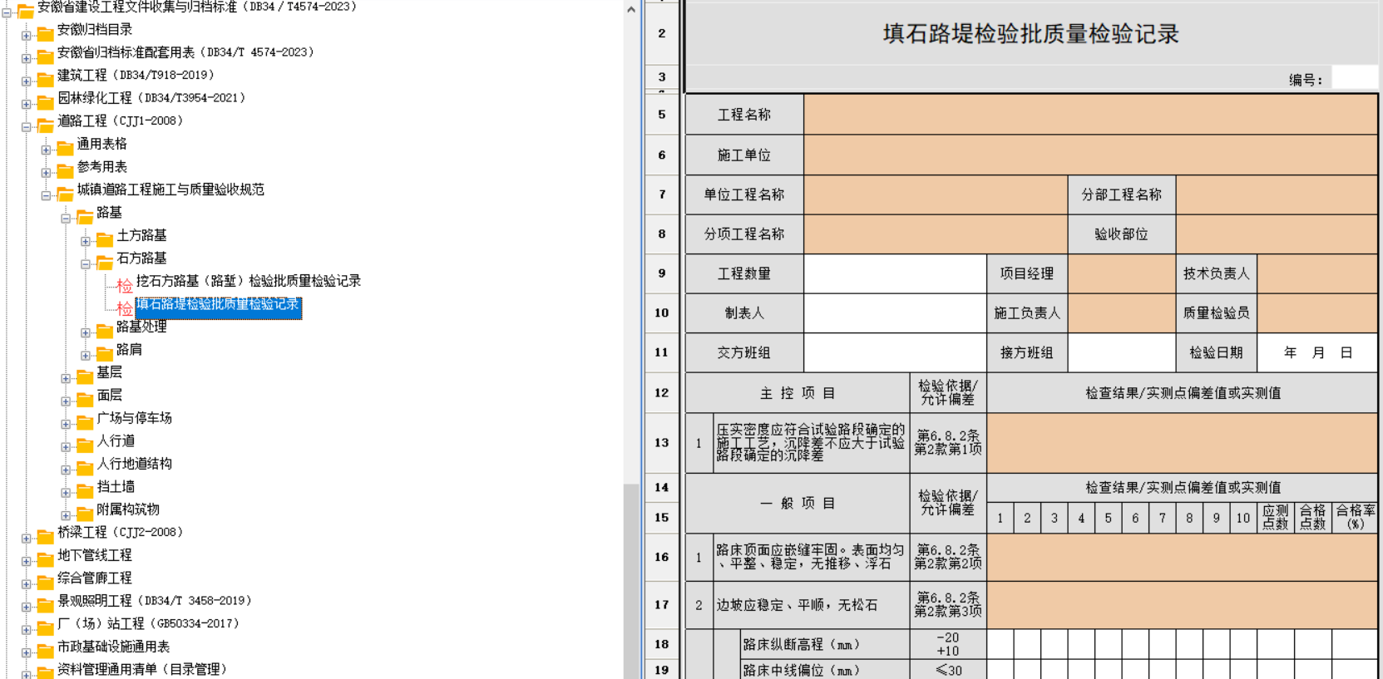Expand the 基层 folder node
This screenshot has height=679, width=1383.
pos(66,379)
